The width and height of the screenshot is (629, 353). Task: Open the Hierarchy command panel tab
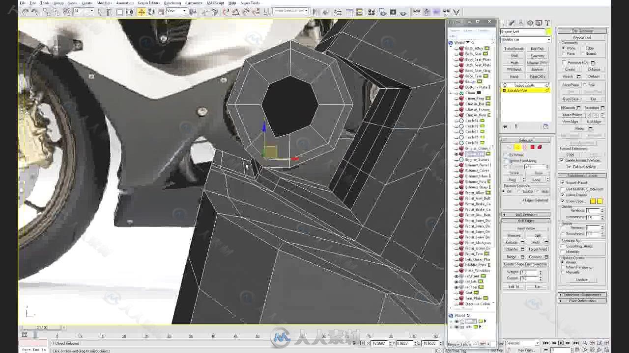tap(521, 23)
